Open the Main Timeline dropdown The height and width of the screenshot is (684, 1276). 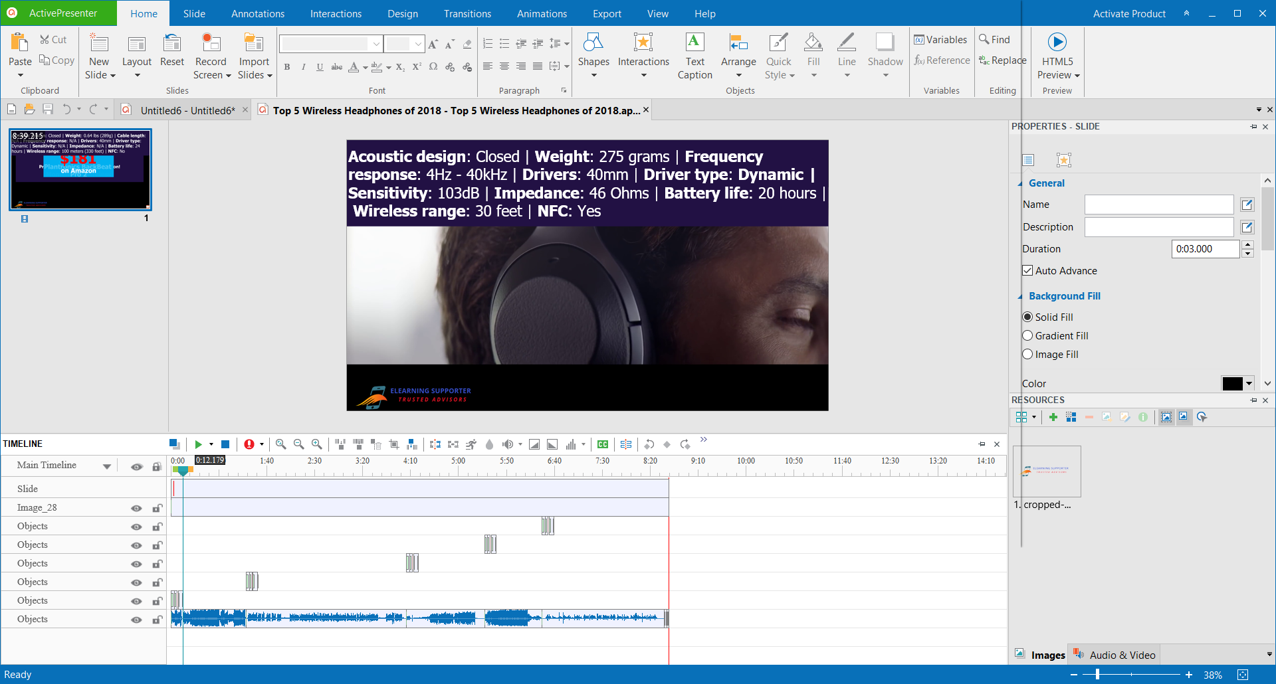pos(106,465)
